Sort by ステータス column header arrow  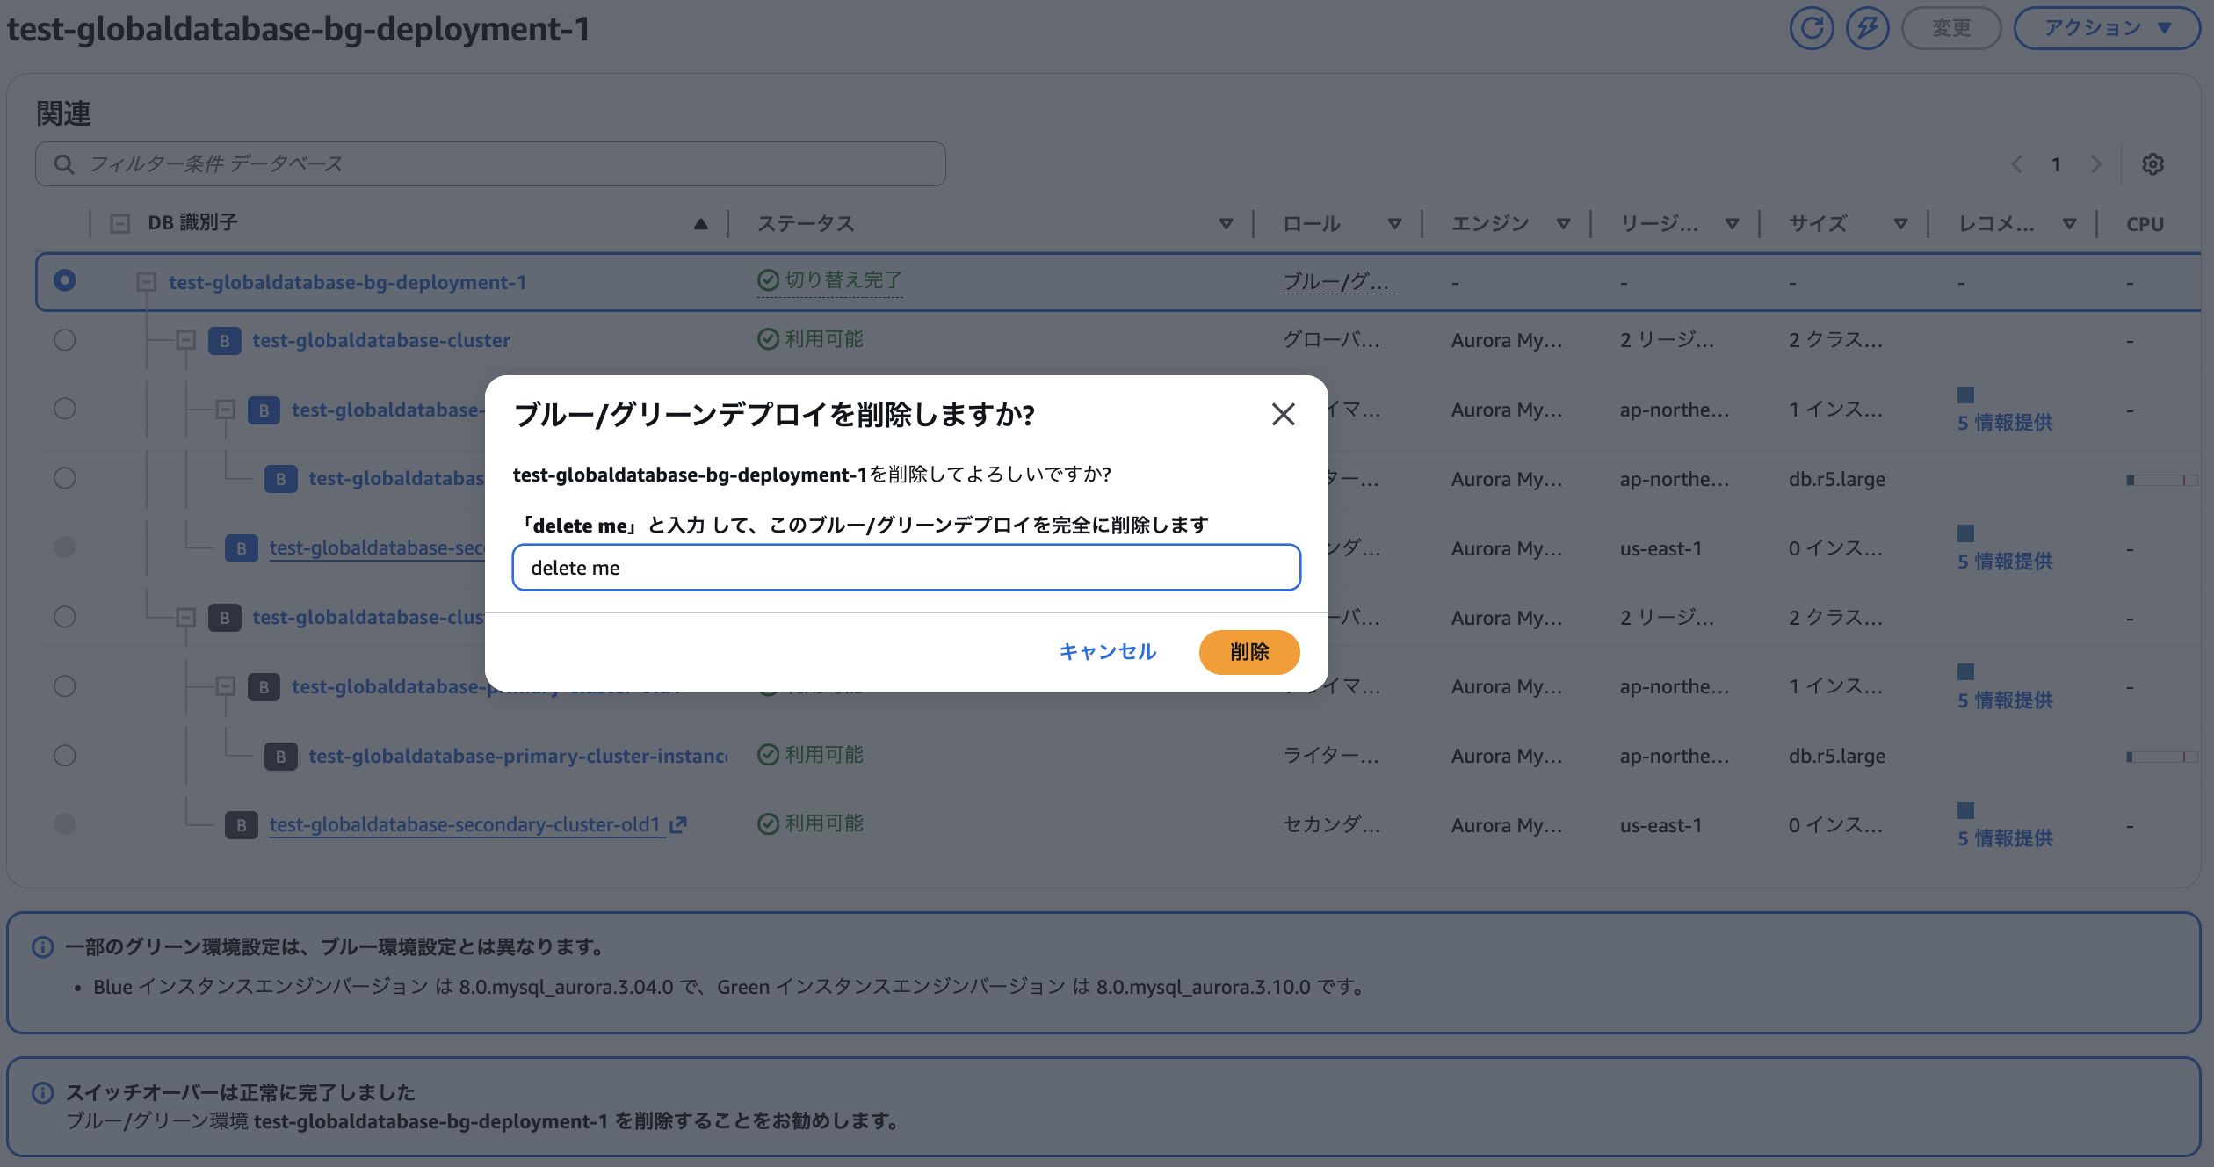[1226, 224]
